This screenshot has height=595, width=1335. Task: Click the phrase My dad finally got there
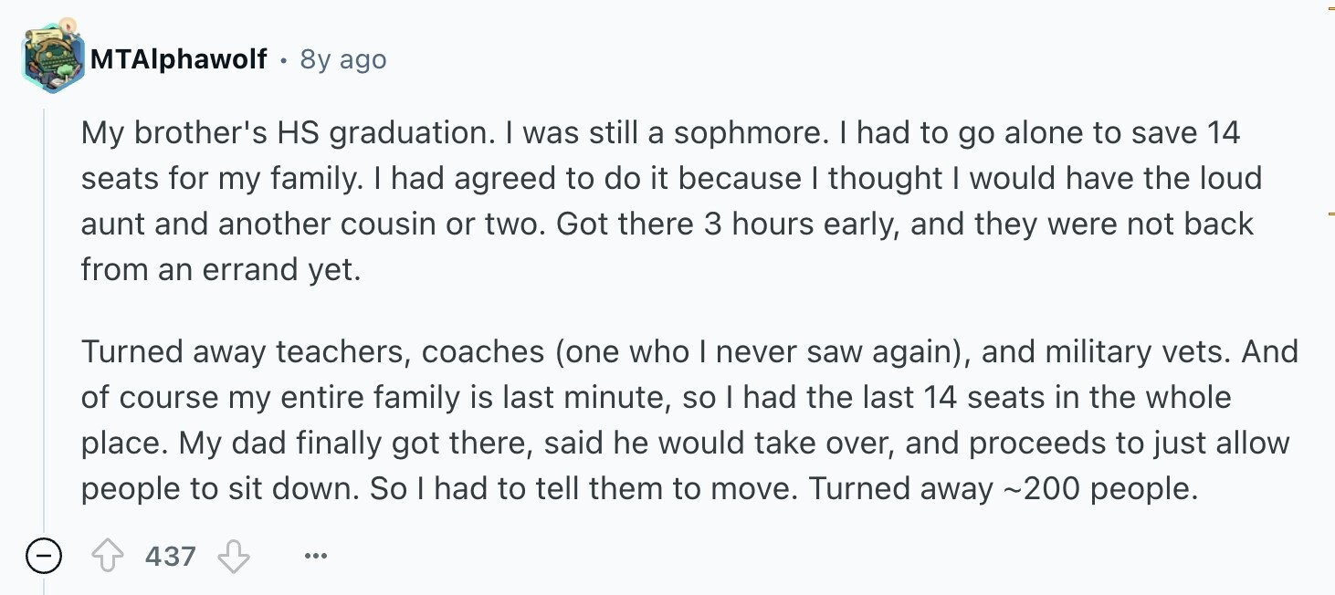pos(357,444)
